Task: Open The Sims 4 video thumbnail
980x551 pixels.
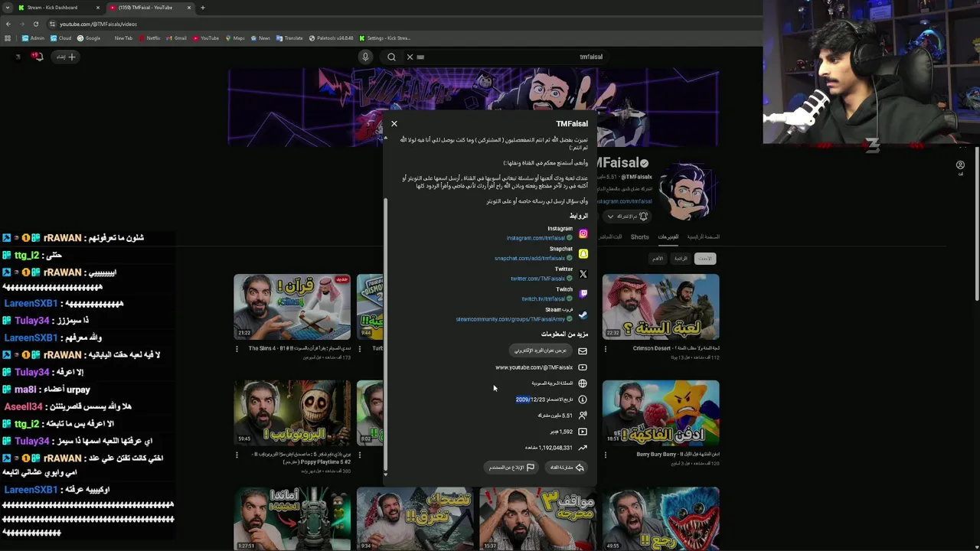Action: point(292,306)
